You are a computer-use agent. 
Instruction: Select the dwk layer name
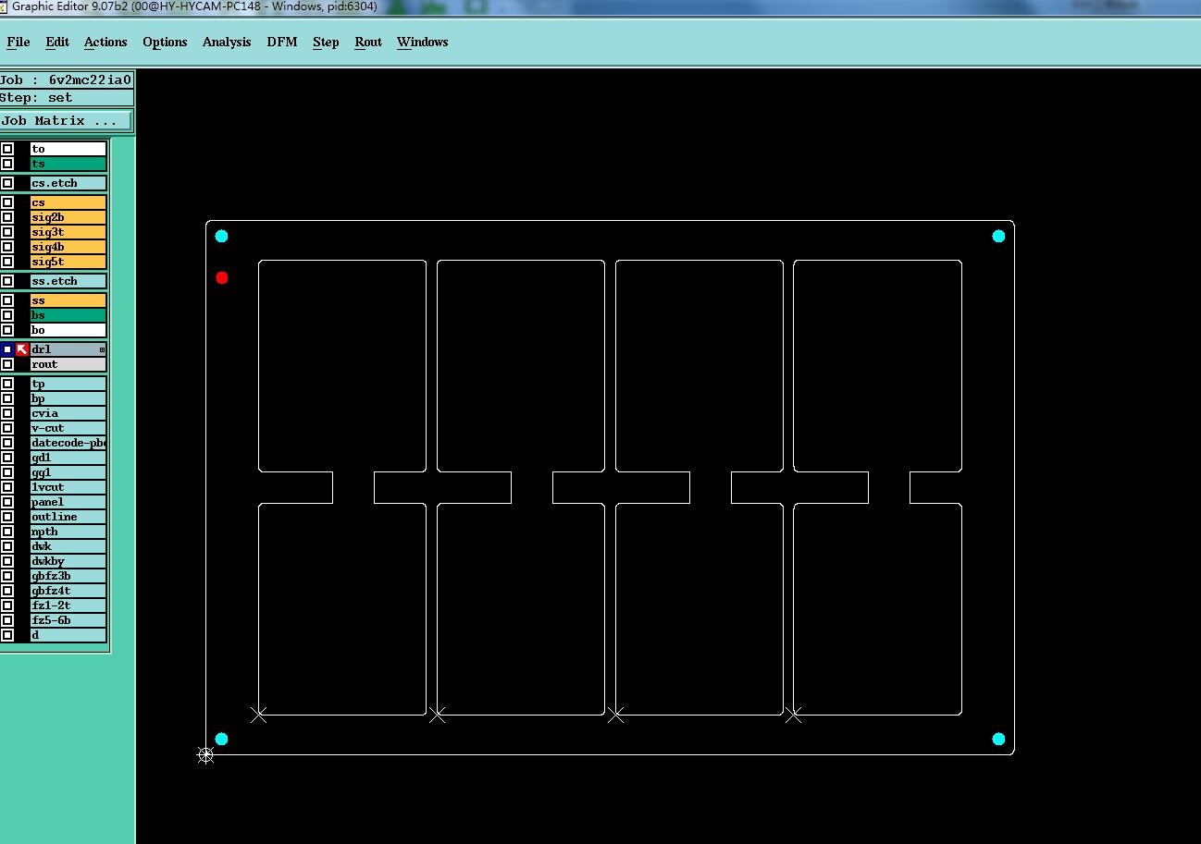point(68,546)
